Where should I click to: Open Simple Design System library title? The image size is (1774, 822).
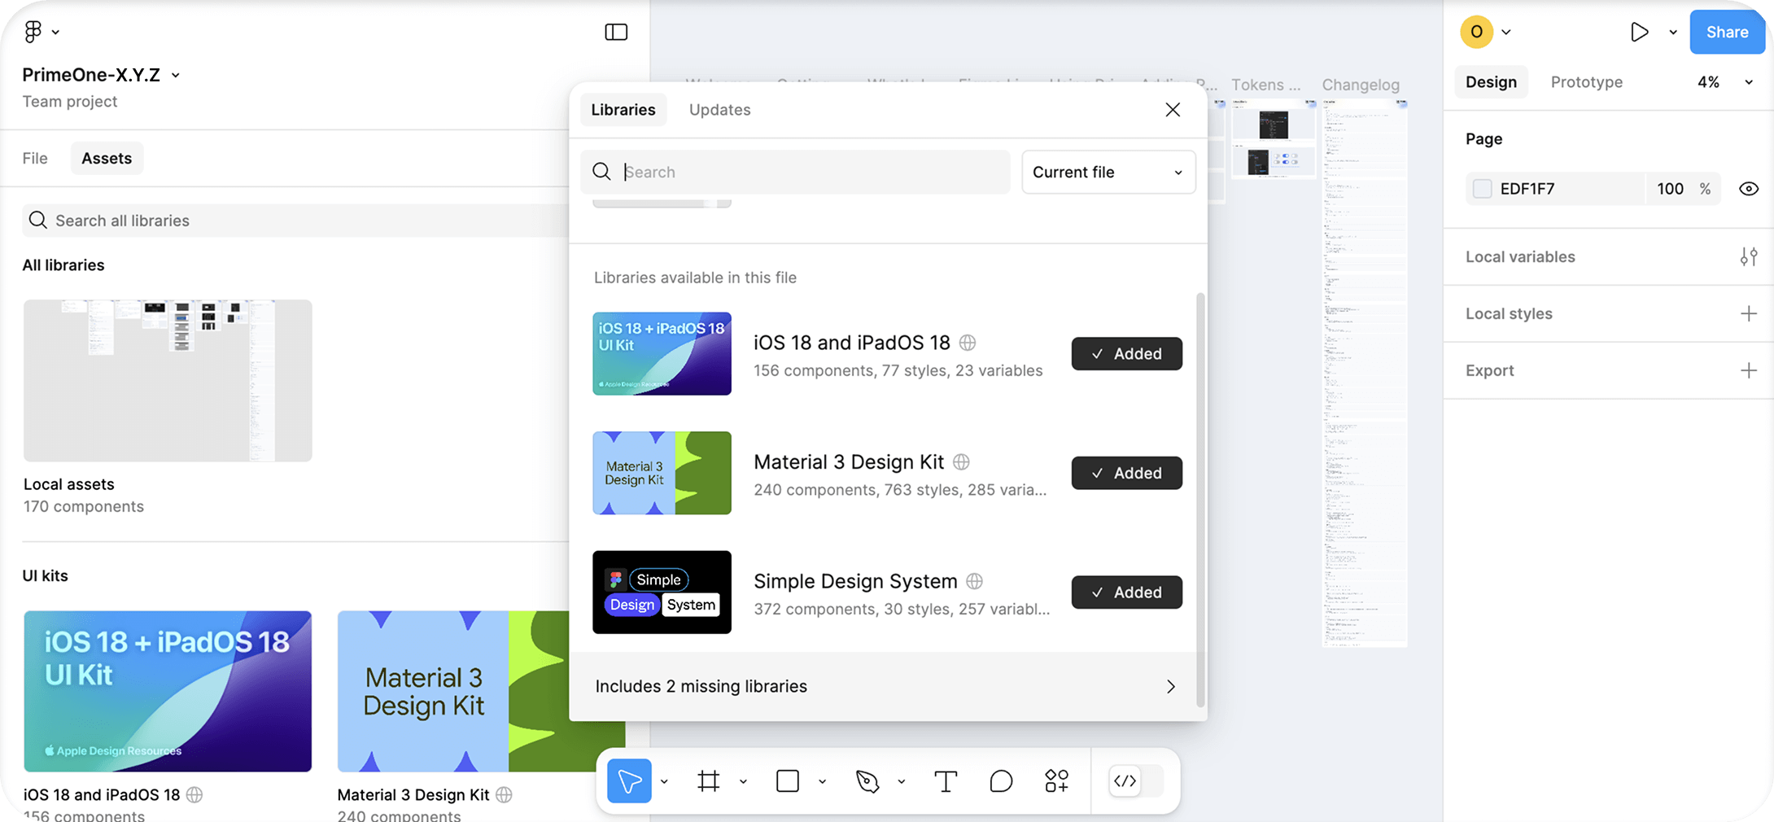855,581
